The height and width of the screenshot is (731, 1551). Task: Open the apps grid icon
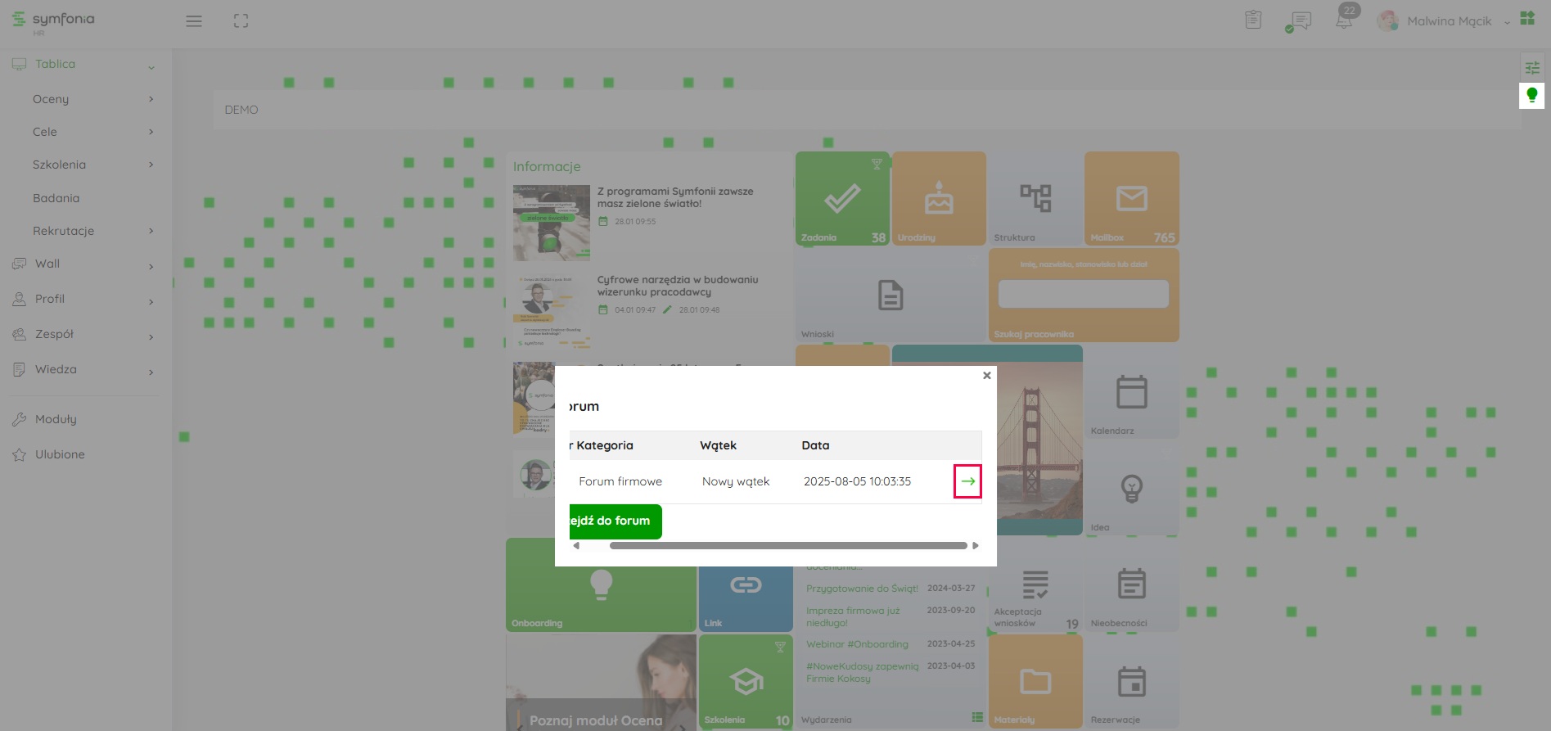point(1527,19)
